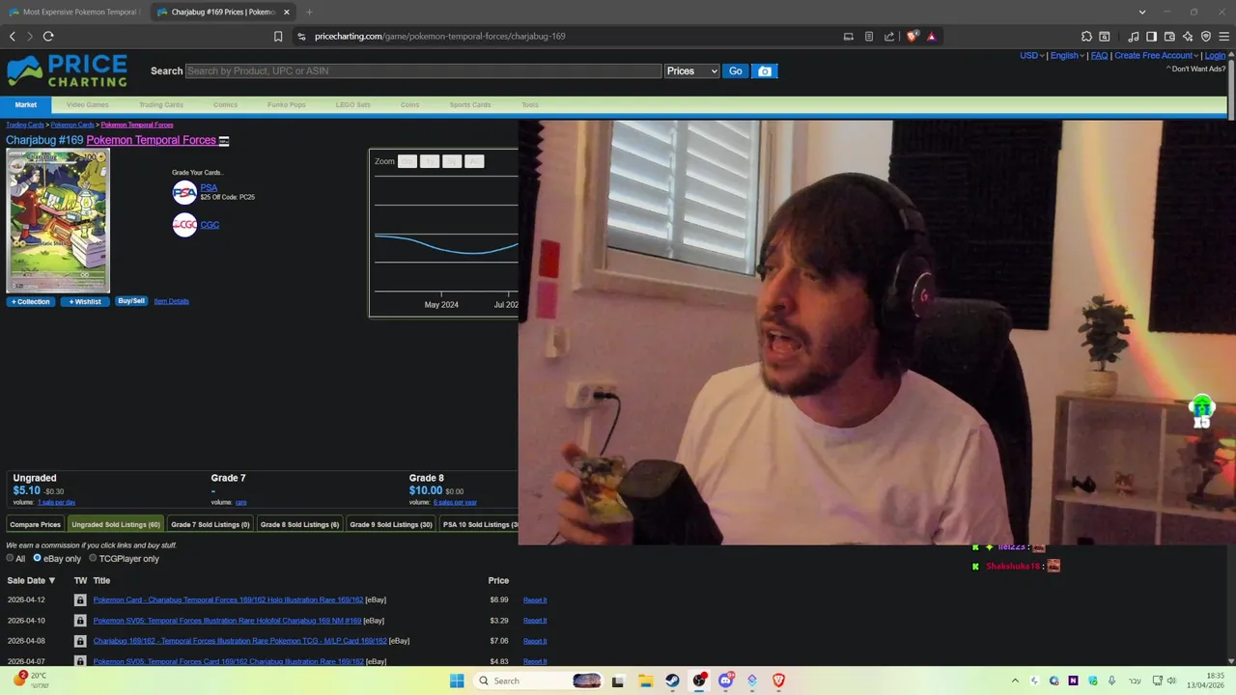Open Grade 7 Sold Listings (0) tab
This screenshot has height=695, width=1236.
point(210,524)
